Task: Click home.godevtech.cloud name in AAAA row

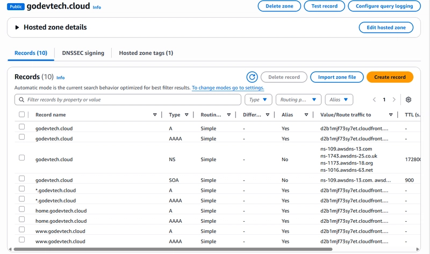Action: (x=61, y=221)
